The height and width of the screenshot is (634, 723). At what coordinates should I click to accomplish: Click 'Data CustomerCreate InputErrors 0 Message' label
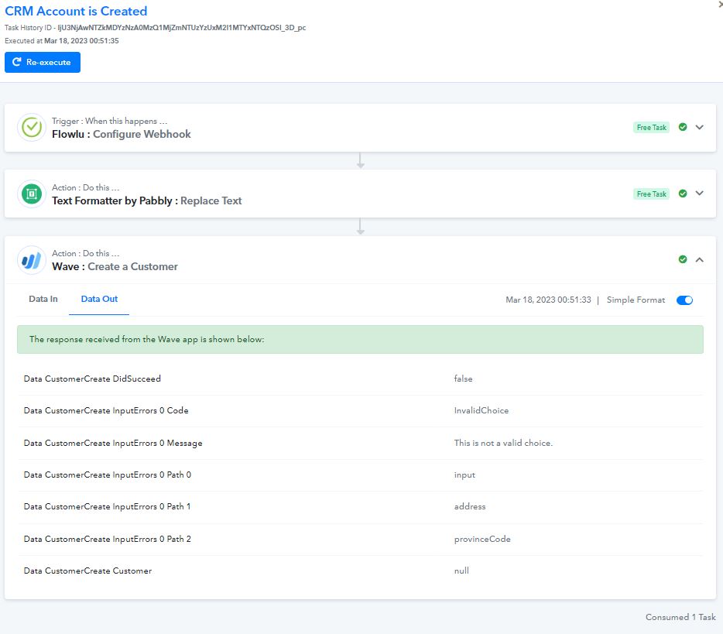pyautogui.click(x=113, y=444)
